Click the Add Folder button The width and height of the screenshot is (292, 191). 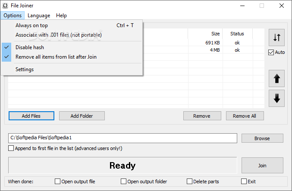click(x=82, y=116)
